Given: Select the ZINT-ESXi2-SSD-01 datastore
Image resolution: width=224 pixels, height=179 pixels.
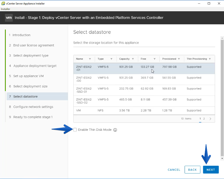Looking at the screenshot, I should tap(144, 90).
